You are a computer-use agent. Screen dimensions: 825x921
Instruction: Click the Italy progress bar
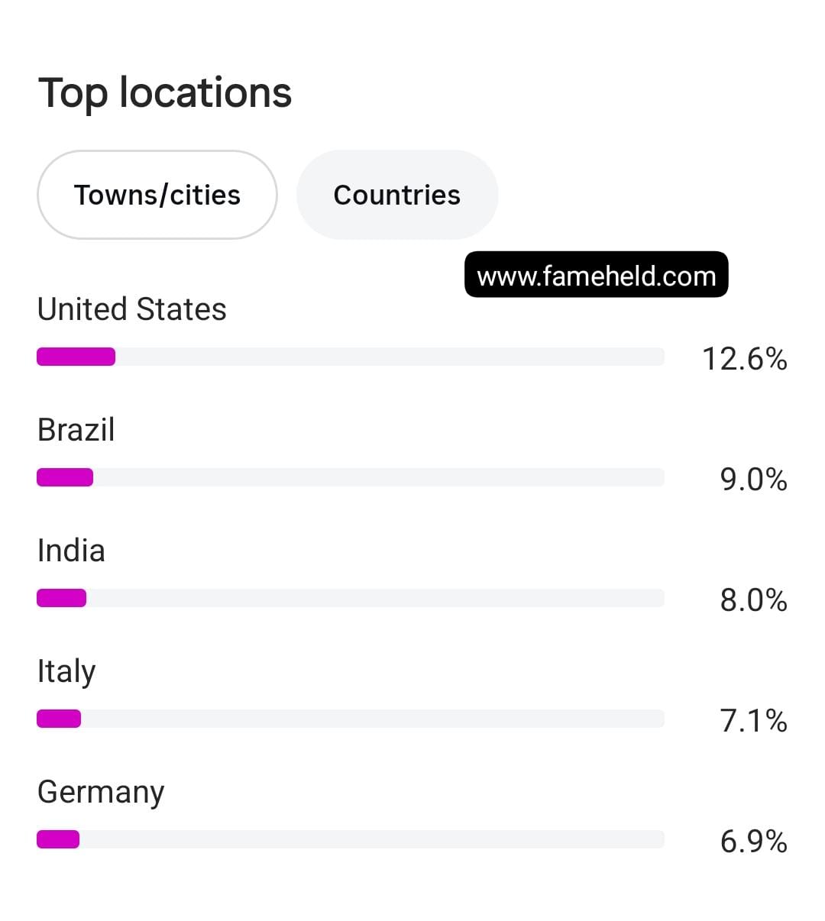point(351,719)
